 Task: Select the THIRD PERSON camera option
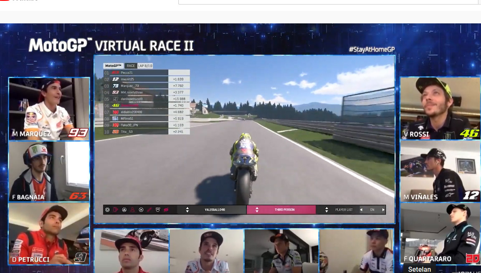click(x=281, y=210)
